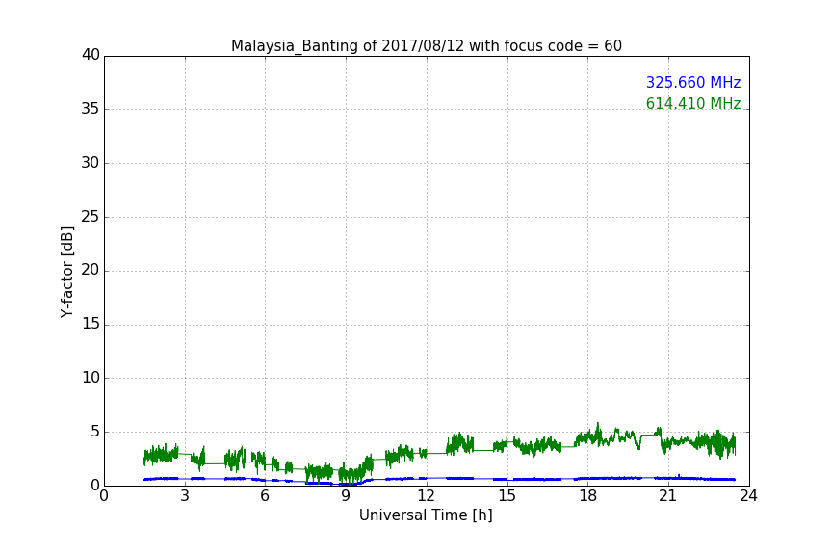Select the blue '325.660 MHz' legend label
Image resolution: width=832 pixels, height=555 pixels.
pos(693,82)
